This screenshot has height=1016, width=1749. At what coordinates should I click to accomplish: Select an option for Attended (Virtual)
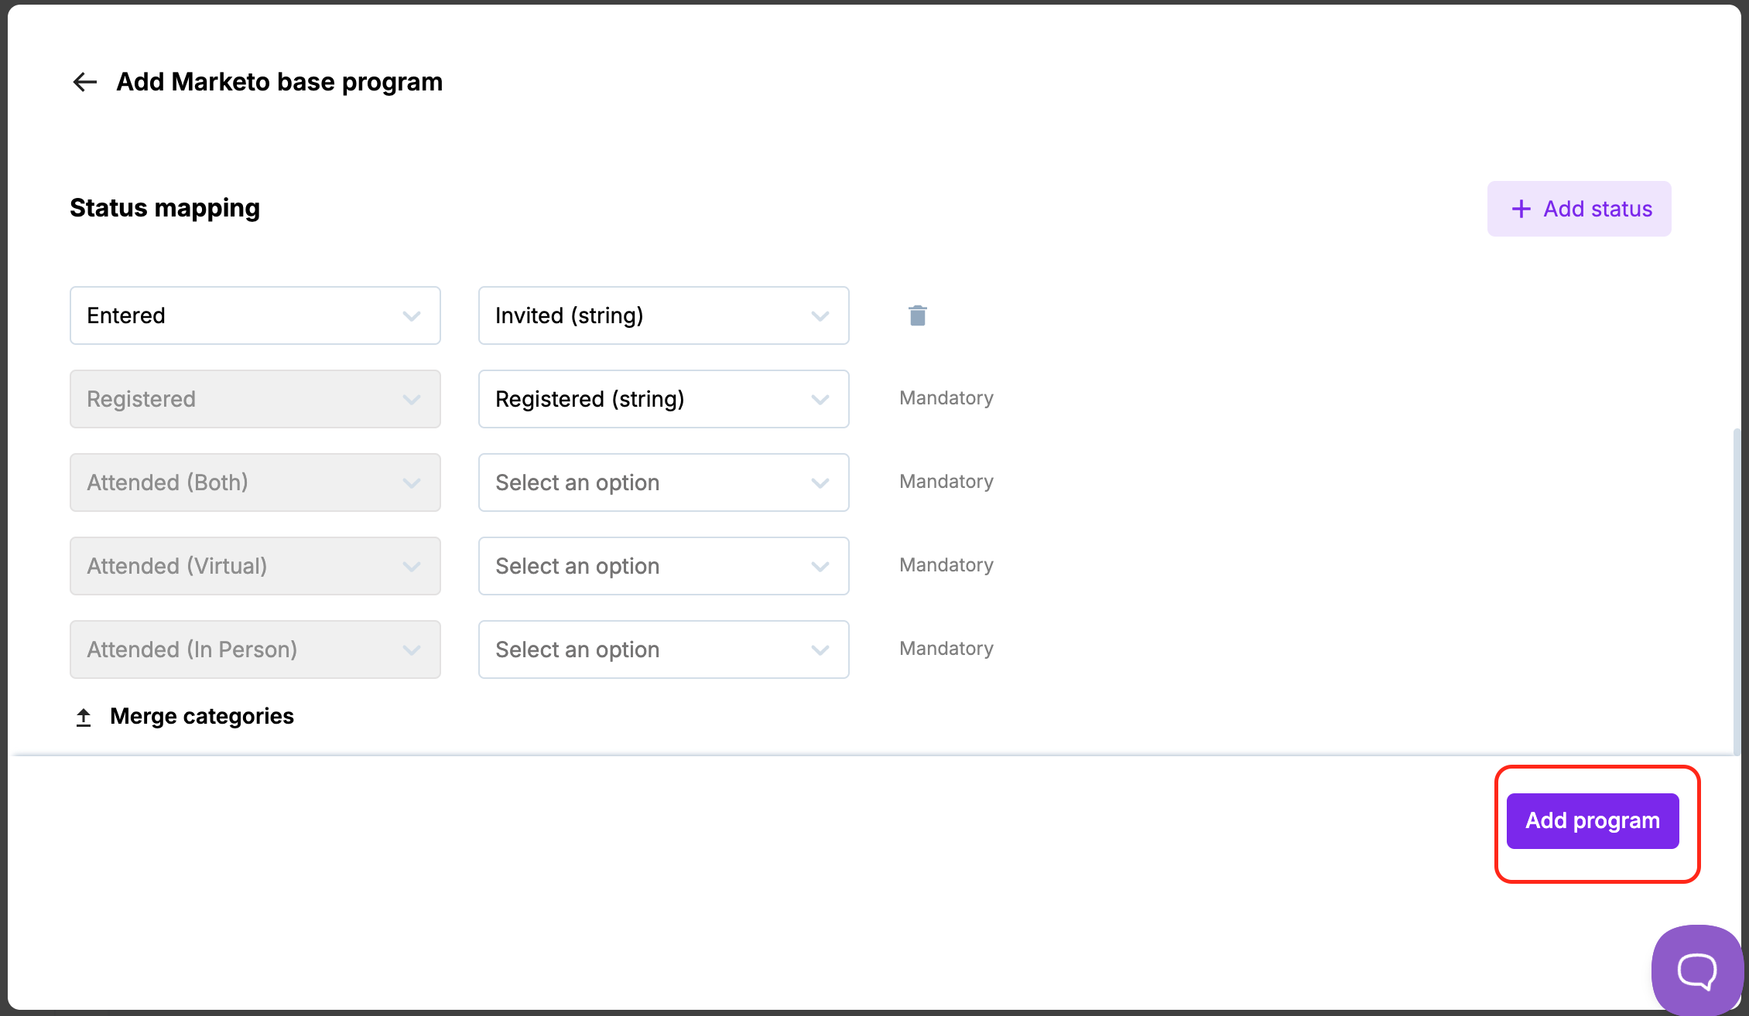(662, 566)
